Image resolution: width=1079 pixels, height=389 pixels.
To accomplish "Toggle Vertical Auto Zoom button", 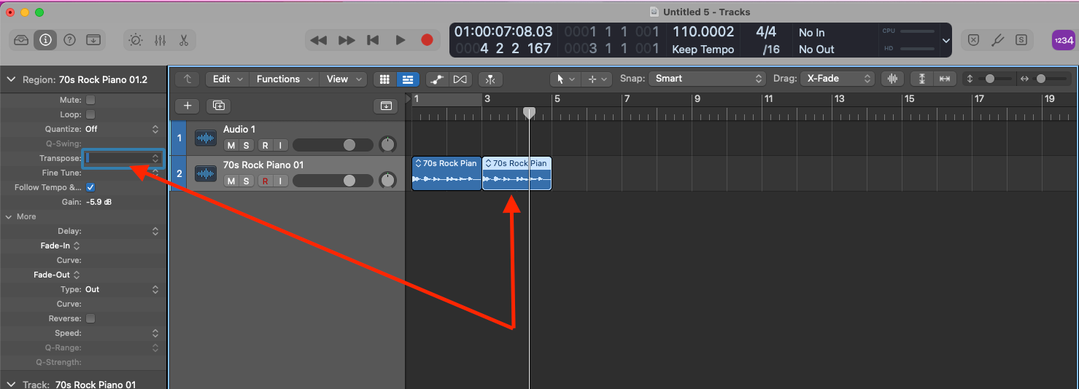I will click(x=922, y=79).
